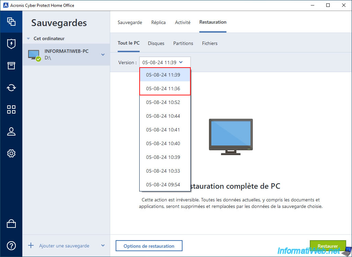
Task: Open the Store shopping bag icon
Action: coord(11,224)
